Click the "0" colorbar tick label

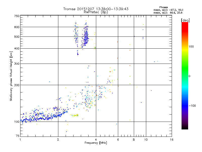tap(189, 76)
